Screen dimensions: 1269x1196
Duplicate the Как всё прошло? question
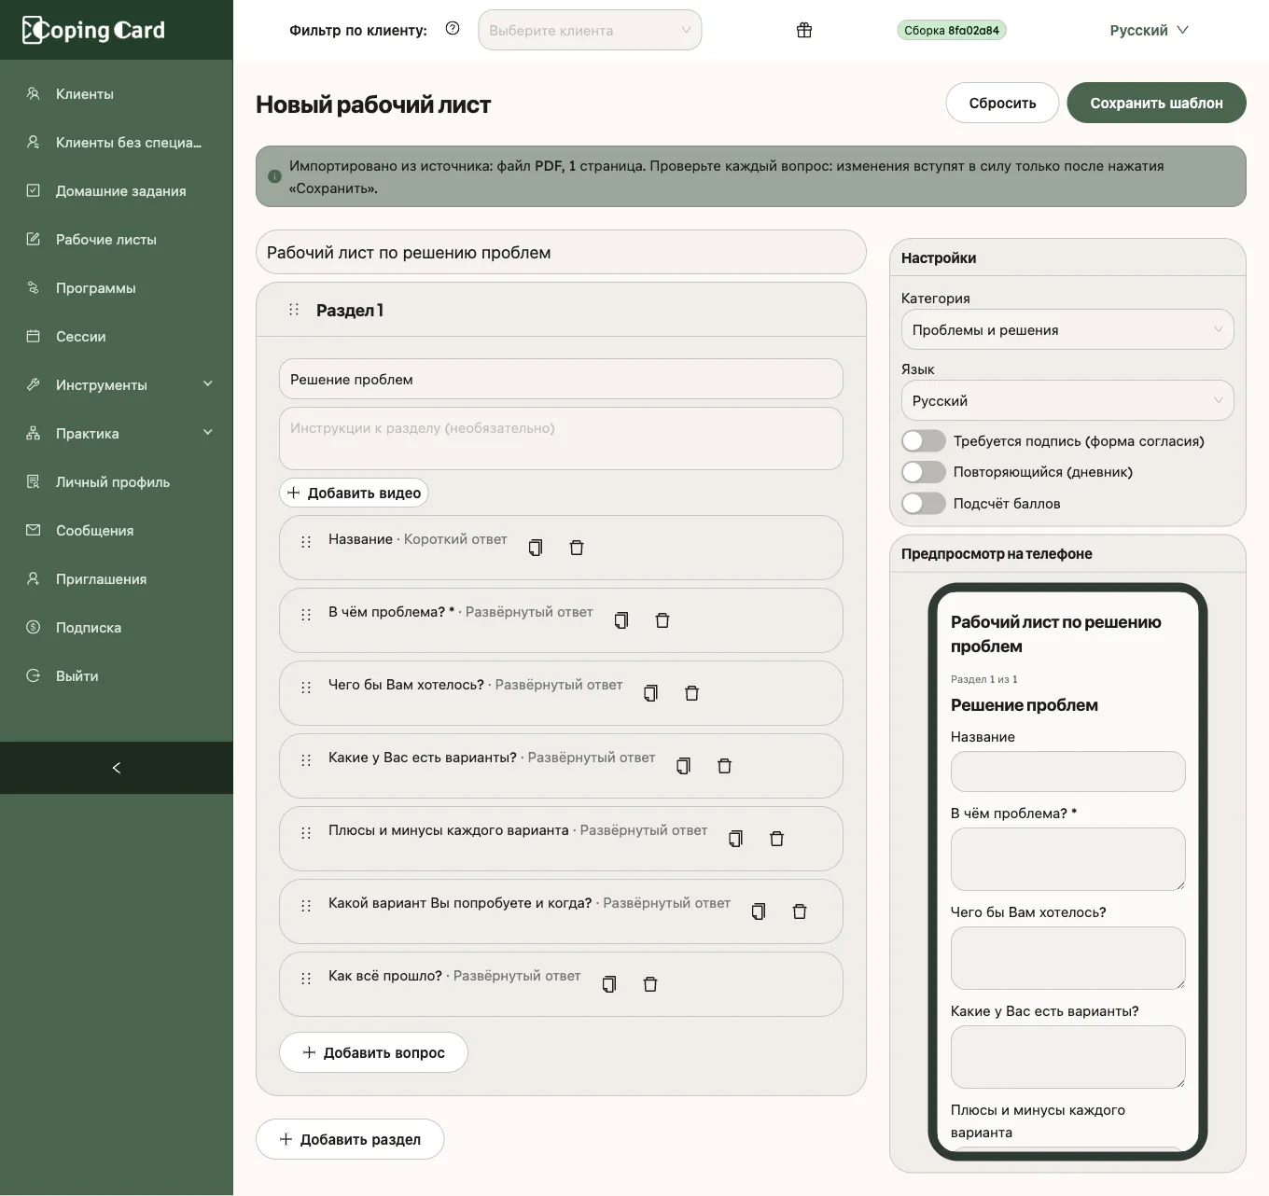point(609,984)
